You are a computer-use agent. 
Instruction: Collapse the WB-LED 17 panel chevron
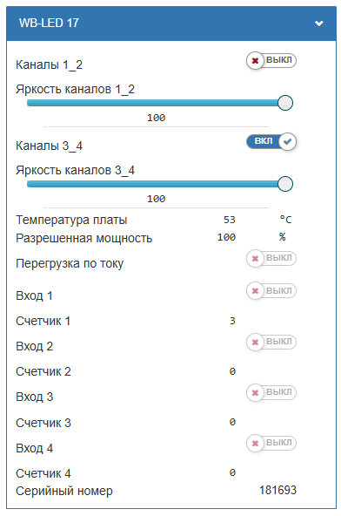tap(318, 24)
